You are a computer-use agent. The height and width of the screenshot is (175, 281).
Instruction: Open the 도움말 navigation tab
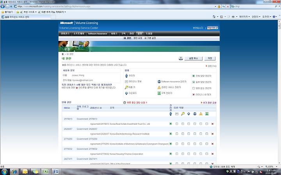tap(149, 34)
